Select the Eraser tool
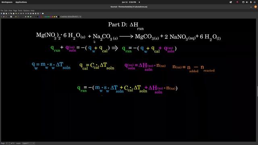The width and height of the screenshot is (258, 145). click(4, 17)
